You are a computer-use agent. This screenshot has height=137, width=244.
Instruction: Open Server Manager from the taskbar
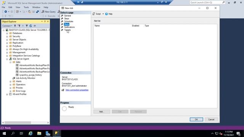click(48, 134)
